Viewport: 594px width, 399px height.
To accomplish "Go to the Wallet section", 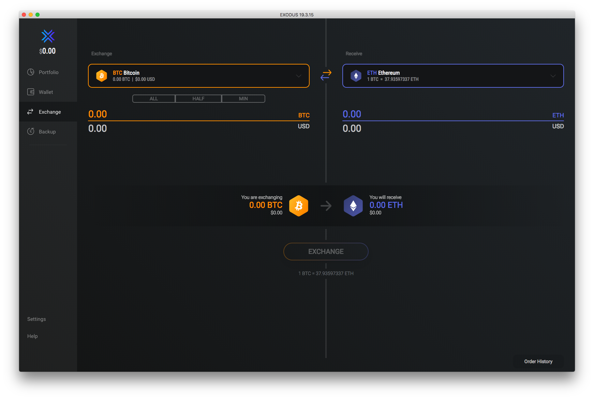I will pos(48,92).
